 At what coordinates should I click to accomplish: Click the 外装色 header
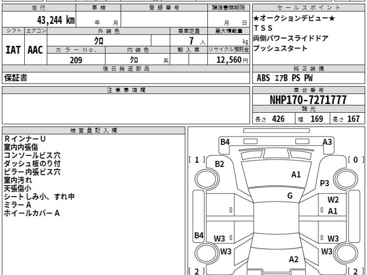[x=109, y=31]
